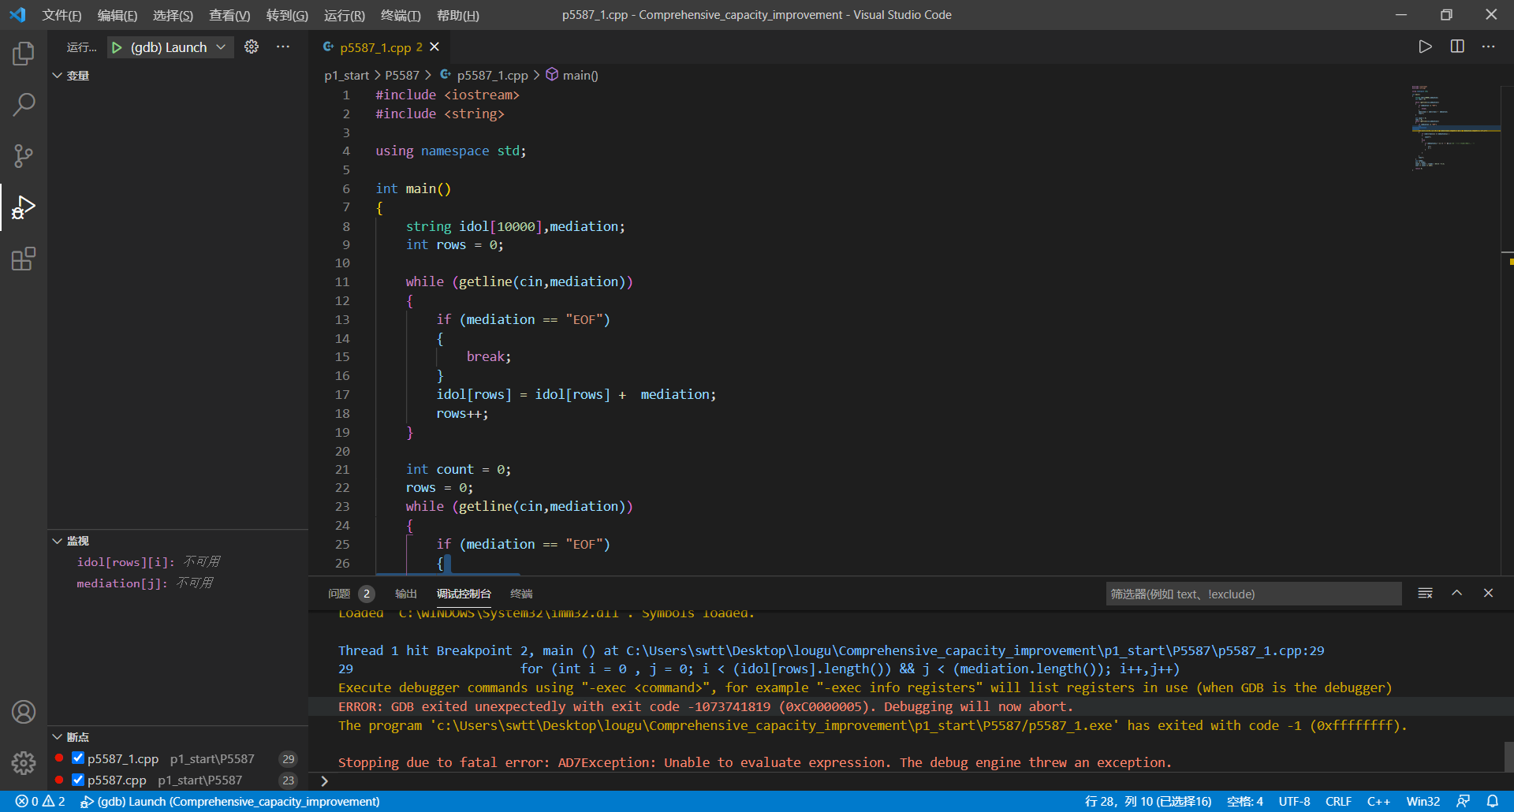Collapse the 变量 section

(57, 75)
